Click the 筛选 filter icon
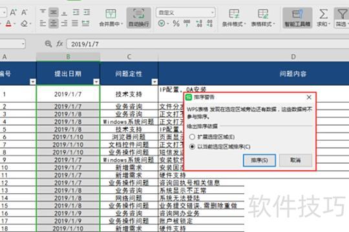Image resolution: width=349 pixels, height=232 pixels. coord(343,14)
